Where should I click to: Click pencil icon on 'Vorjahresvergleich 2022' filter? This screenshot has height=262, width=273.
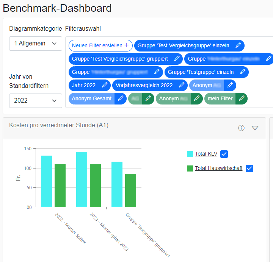182,85
